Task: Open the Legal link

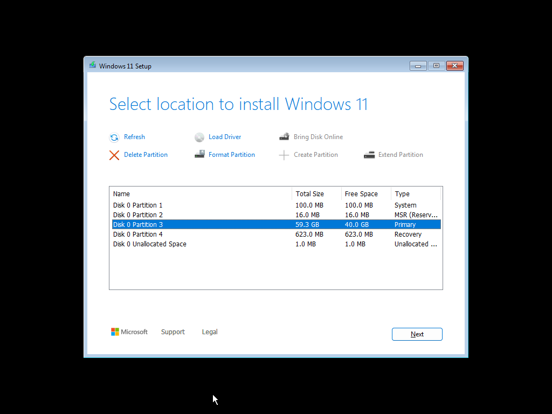Action: pos(210,332)
